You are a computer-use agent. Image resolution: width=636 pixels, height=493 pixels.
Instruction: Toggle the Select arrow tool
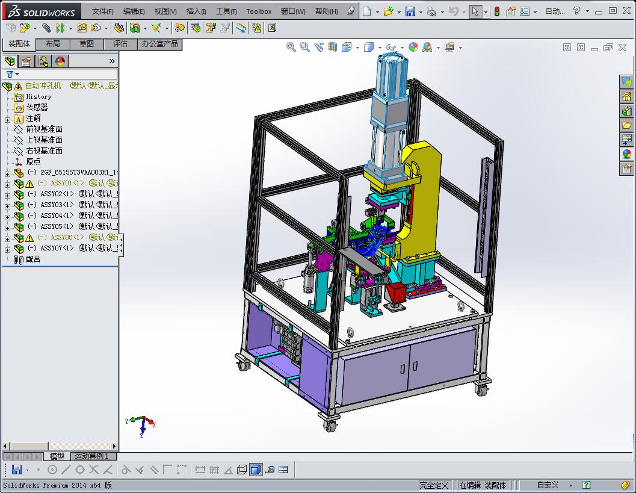tap(475, 11)
